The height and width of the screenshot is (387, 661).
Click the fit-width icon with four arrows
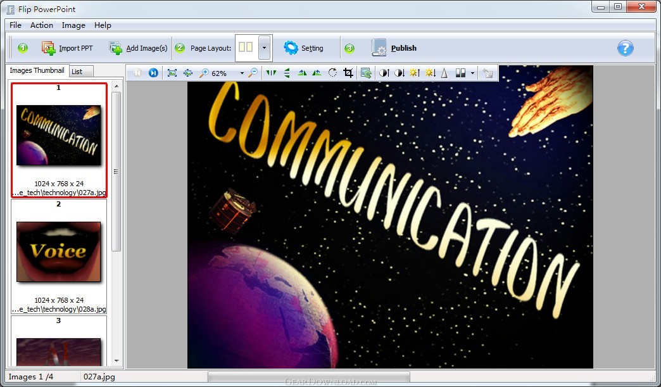coord(188,73)
